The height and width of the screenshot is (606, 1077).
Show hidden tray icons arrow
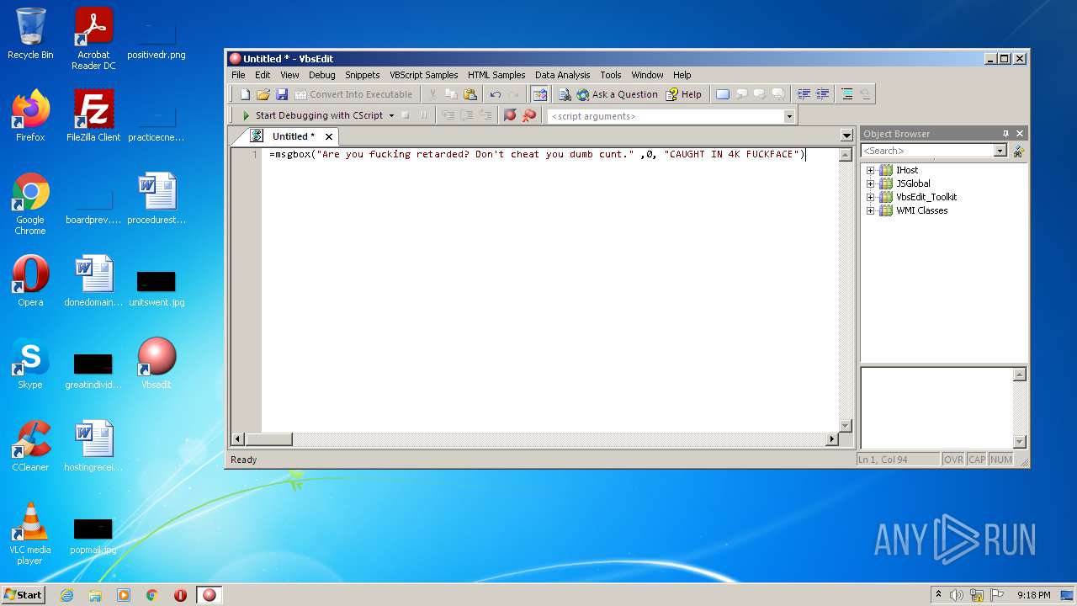[938, 595]
